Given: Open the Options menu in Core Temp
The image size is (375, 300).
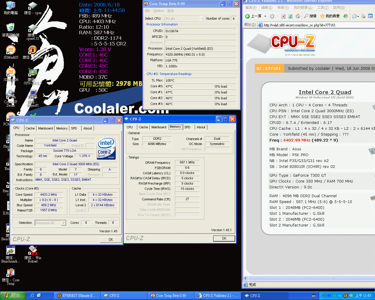Looking at the screenshot, I should 158,11.
